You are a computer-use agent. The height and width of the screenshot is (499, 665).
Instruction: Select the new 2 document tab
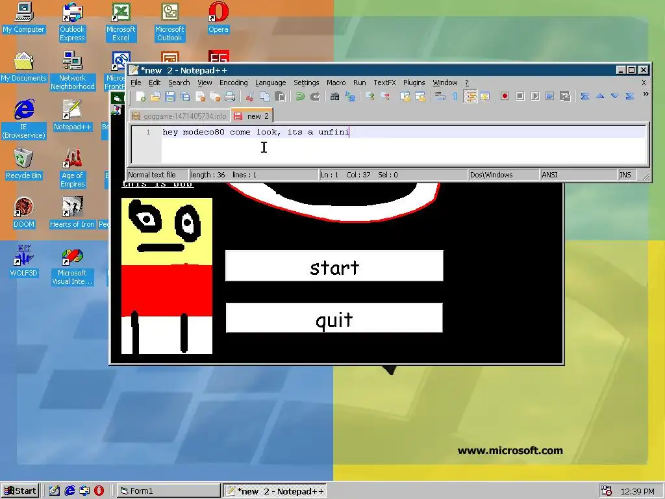tap(253, 116)
